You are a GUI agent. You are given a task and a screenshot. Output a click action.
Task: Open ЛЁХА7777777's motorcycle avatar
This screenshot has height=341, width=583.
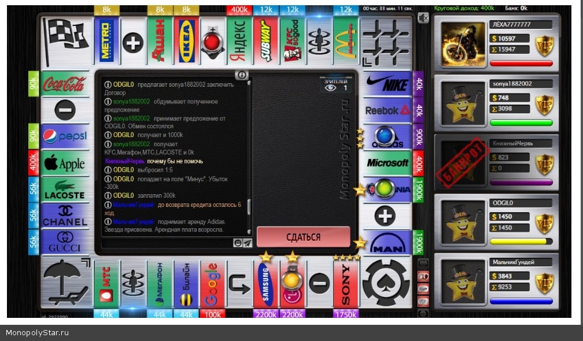[x=463, y=45]
